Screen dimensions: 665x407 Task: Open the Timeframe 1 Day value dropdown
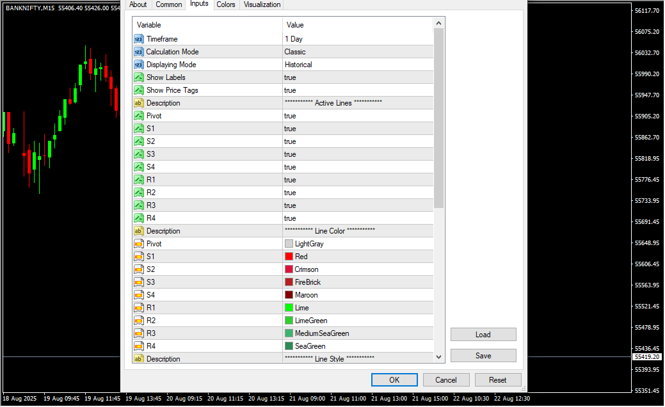(x=357, y=39)
